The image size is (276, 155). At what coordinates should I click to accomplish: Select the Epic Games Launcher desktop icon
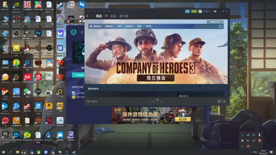pos(5,137)
